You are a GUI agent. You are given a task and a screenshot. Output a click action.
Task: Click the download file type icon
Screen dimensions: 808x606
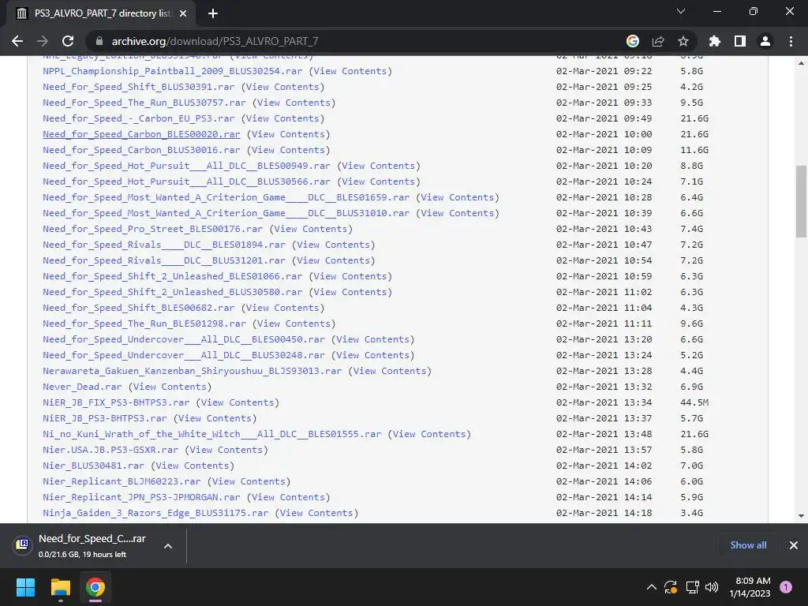22,544
